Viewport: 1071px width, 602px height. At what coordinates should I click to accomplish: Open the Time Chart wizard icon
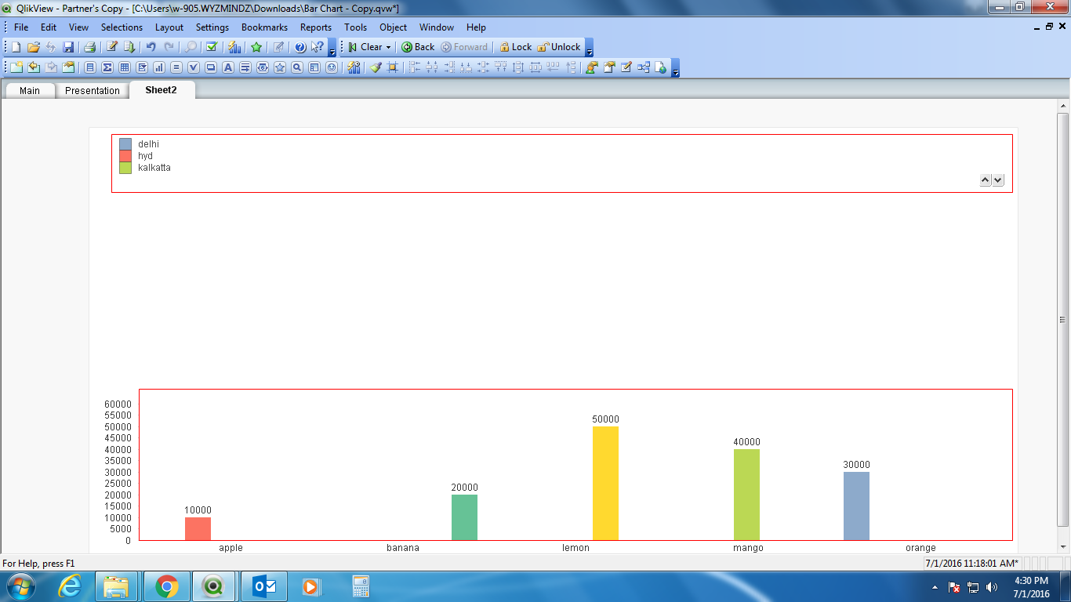354,67
